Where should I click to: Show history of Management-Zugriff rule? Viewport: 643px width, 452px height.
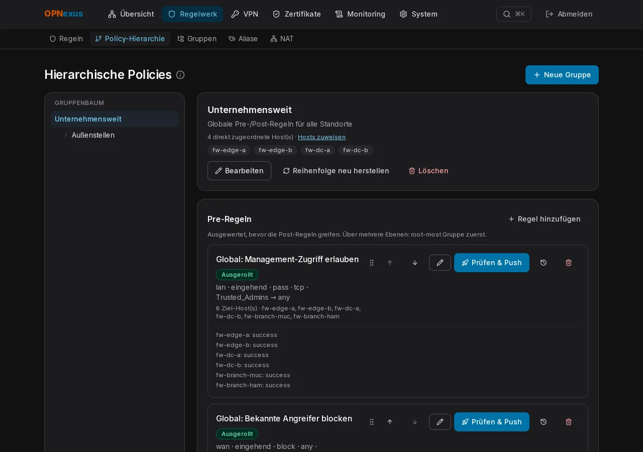[x=544, y=263]
